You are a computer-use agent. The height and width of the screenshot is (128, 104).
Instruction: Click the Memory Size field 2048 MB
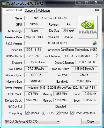click(36, 81)
